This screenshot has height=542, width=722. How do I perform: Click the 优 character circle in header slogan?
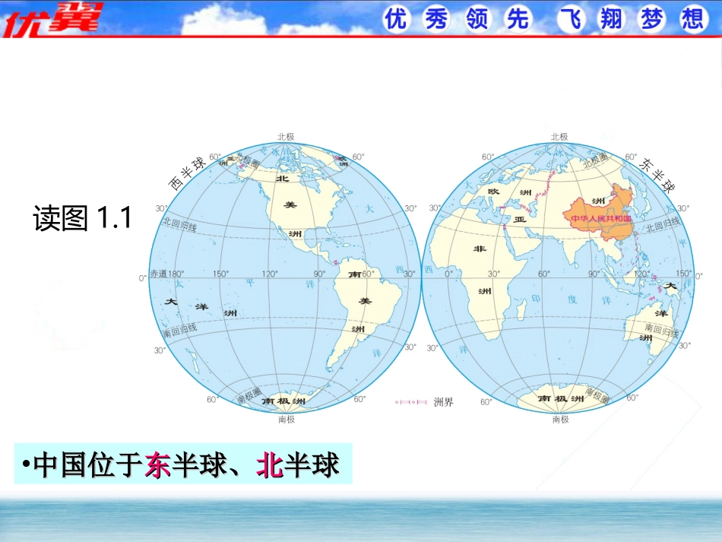click(396, 19)
